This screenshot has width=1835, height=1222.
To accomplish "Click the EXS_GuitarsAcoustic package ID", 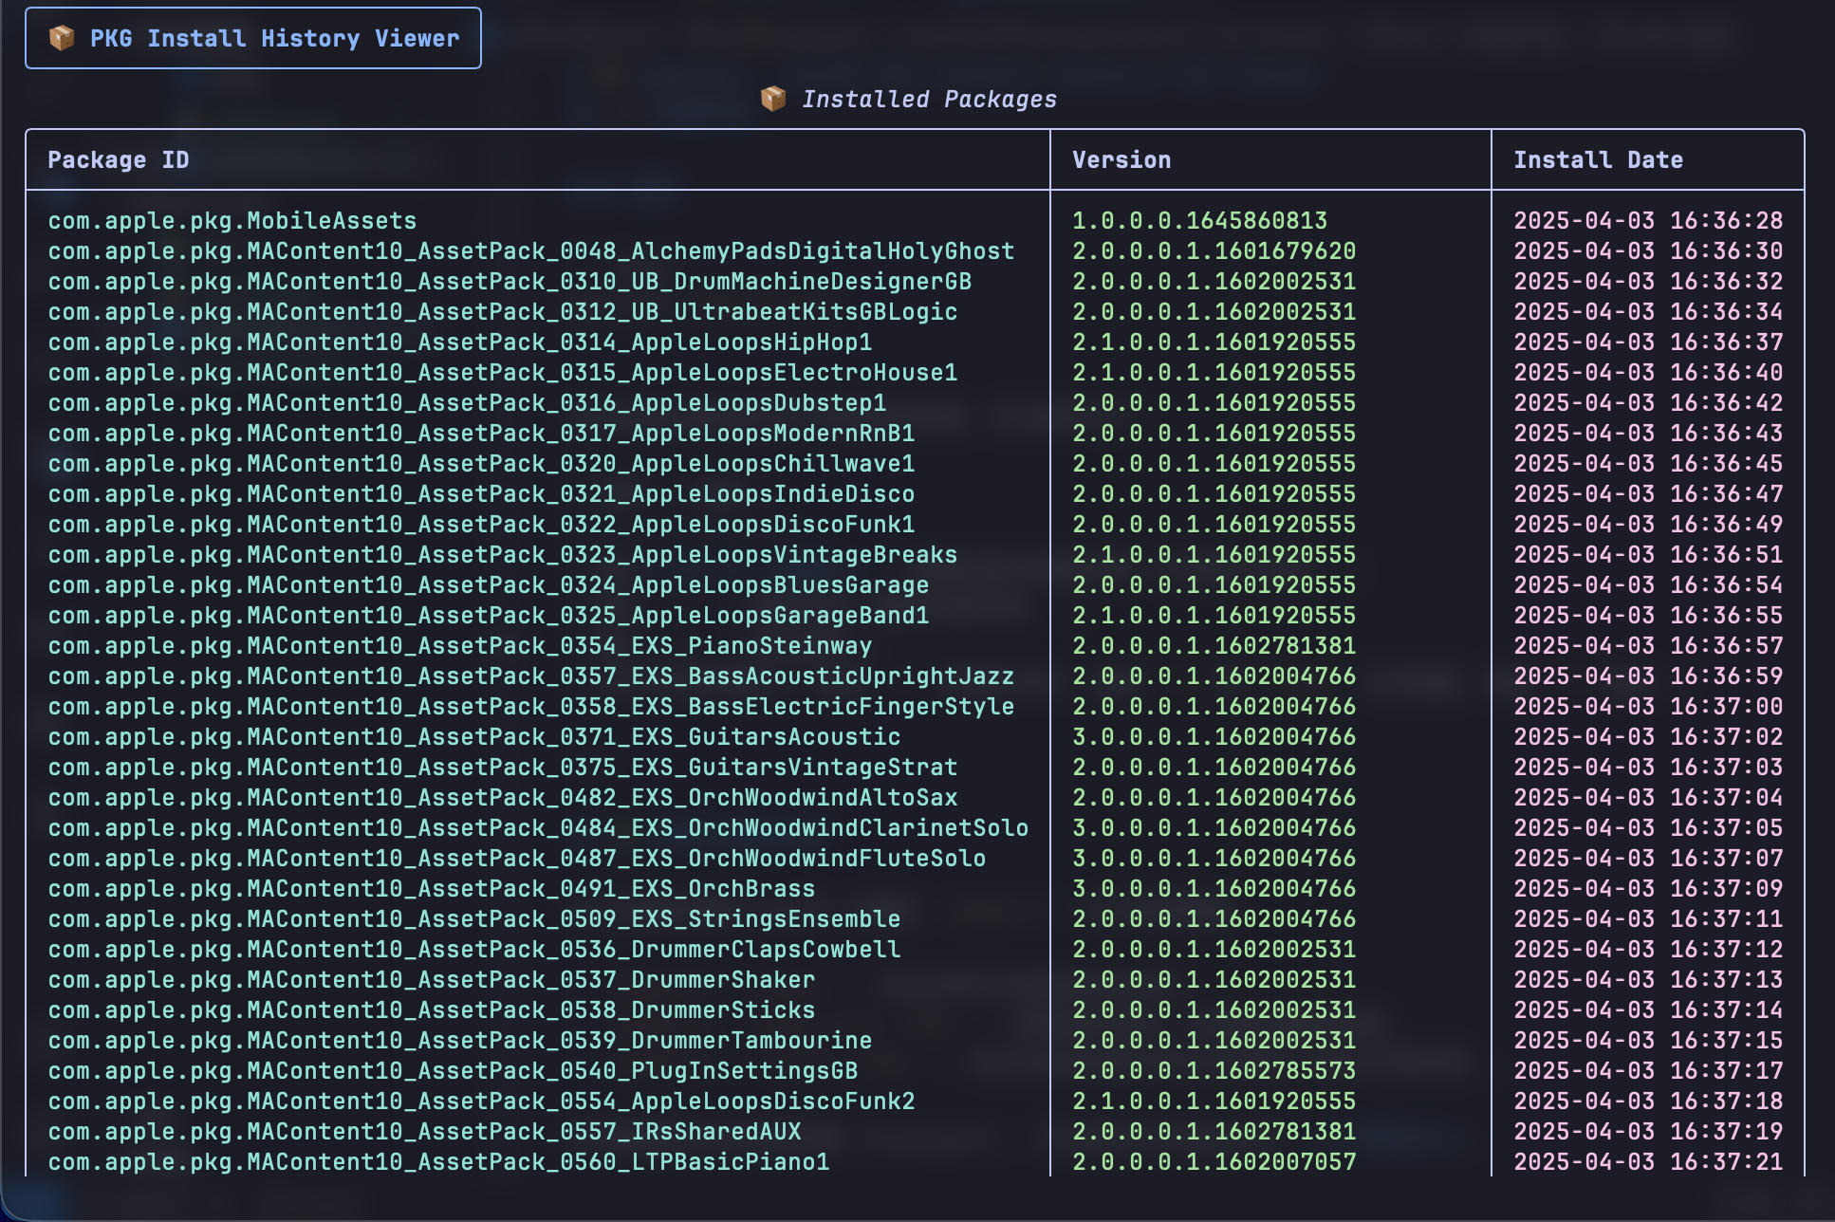I will (474, 736).
